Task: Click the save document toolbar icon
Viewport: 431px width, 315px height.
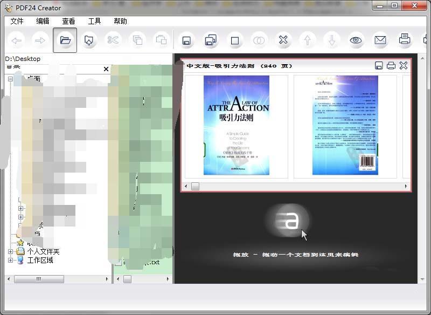Action: (186, 39)
